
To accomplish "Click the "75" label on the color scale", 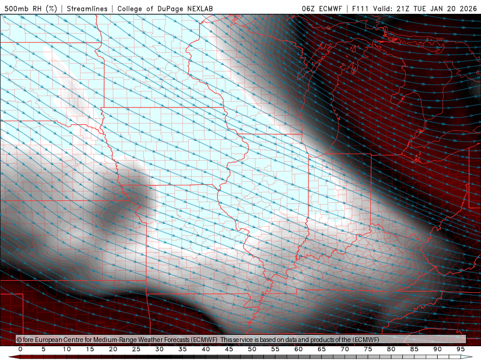I will click(x=368, y=349).
